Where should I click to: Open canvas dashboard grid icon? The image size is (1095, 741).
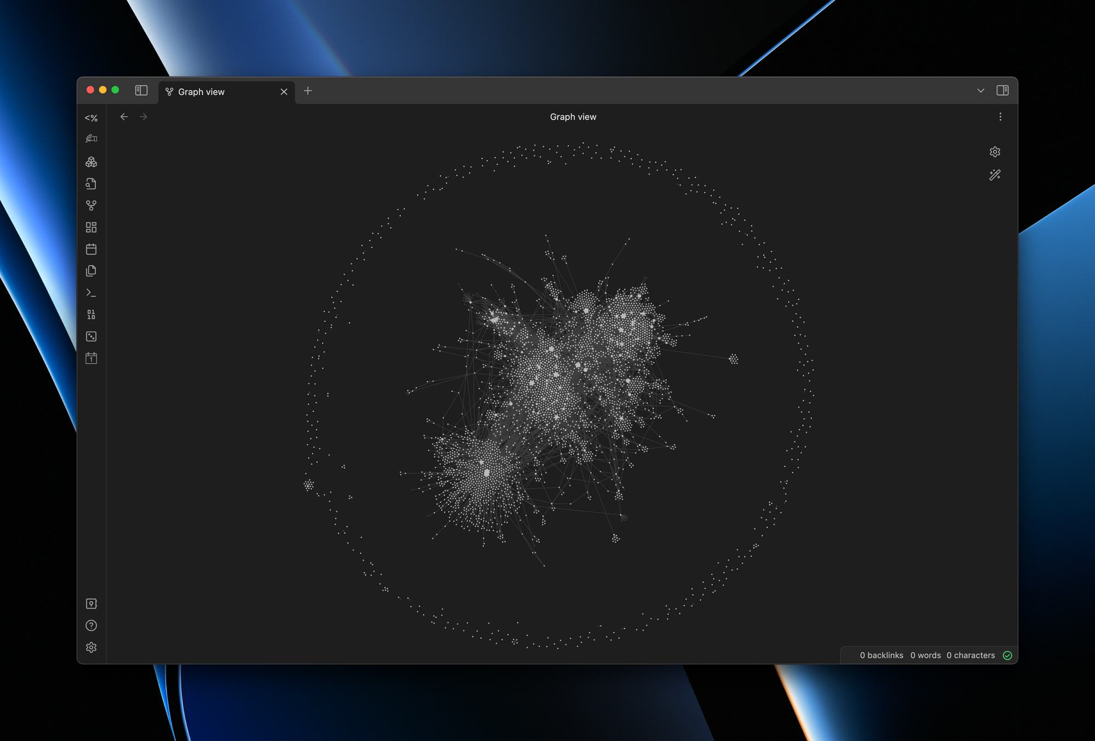[91, 227]
